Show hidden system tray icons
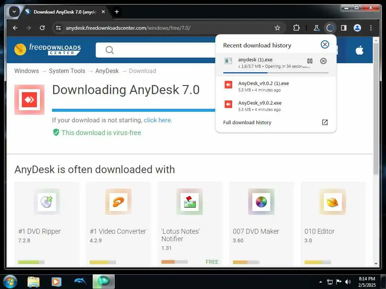386x289 pixels. (320, 282)
